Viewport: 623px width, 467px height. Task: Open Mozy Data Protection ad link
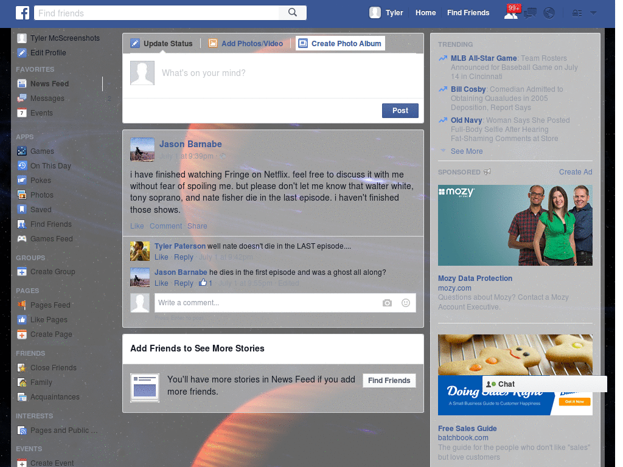(475, 278)
